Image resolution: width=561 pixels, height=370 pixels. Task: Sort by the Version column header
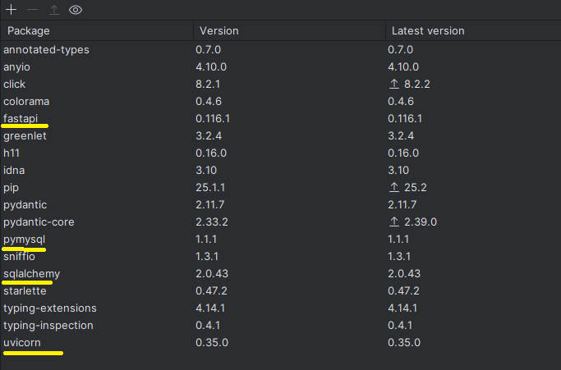[219, 31]
